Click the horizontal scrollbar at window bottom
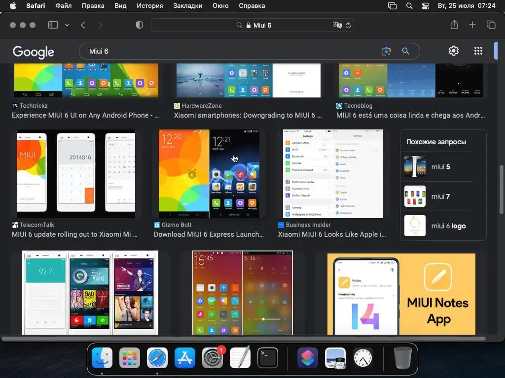The width and height of the screenshot is (505, 378). point(244,339)
